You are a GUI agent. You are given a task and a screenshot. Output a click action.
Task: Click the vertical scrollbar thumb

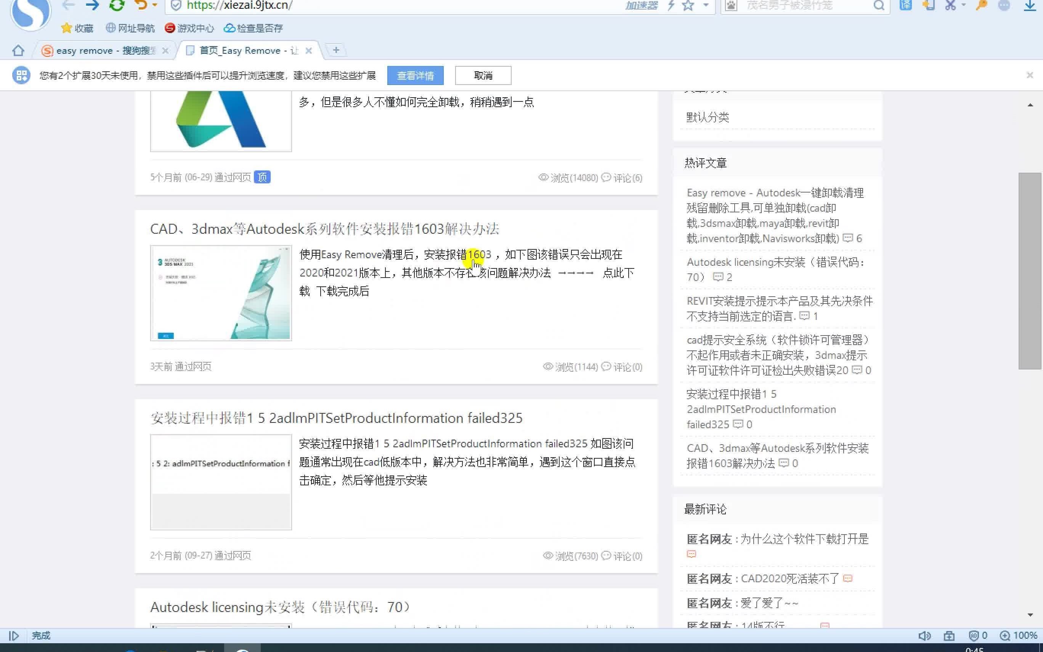(x=1030, y=271)
